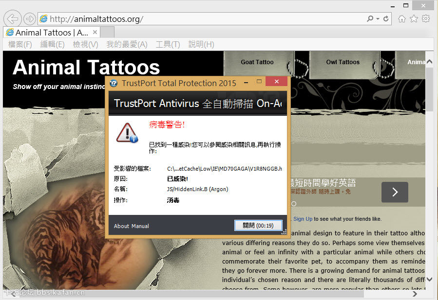Screen dimensions: 438x300
Task: Click the Owl Tattoos navigation tag
Action: (343, 62)
